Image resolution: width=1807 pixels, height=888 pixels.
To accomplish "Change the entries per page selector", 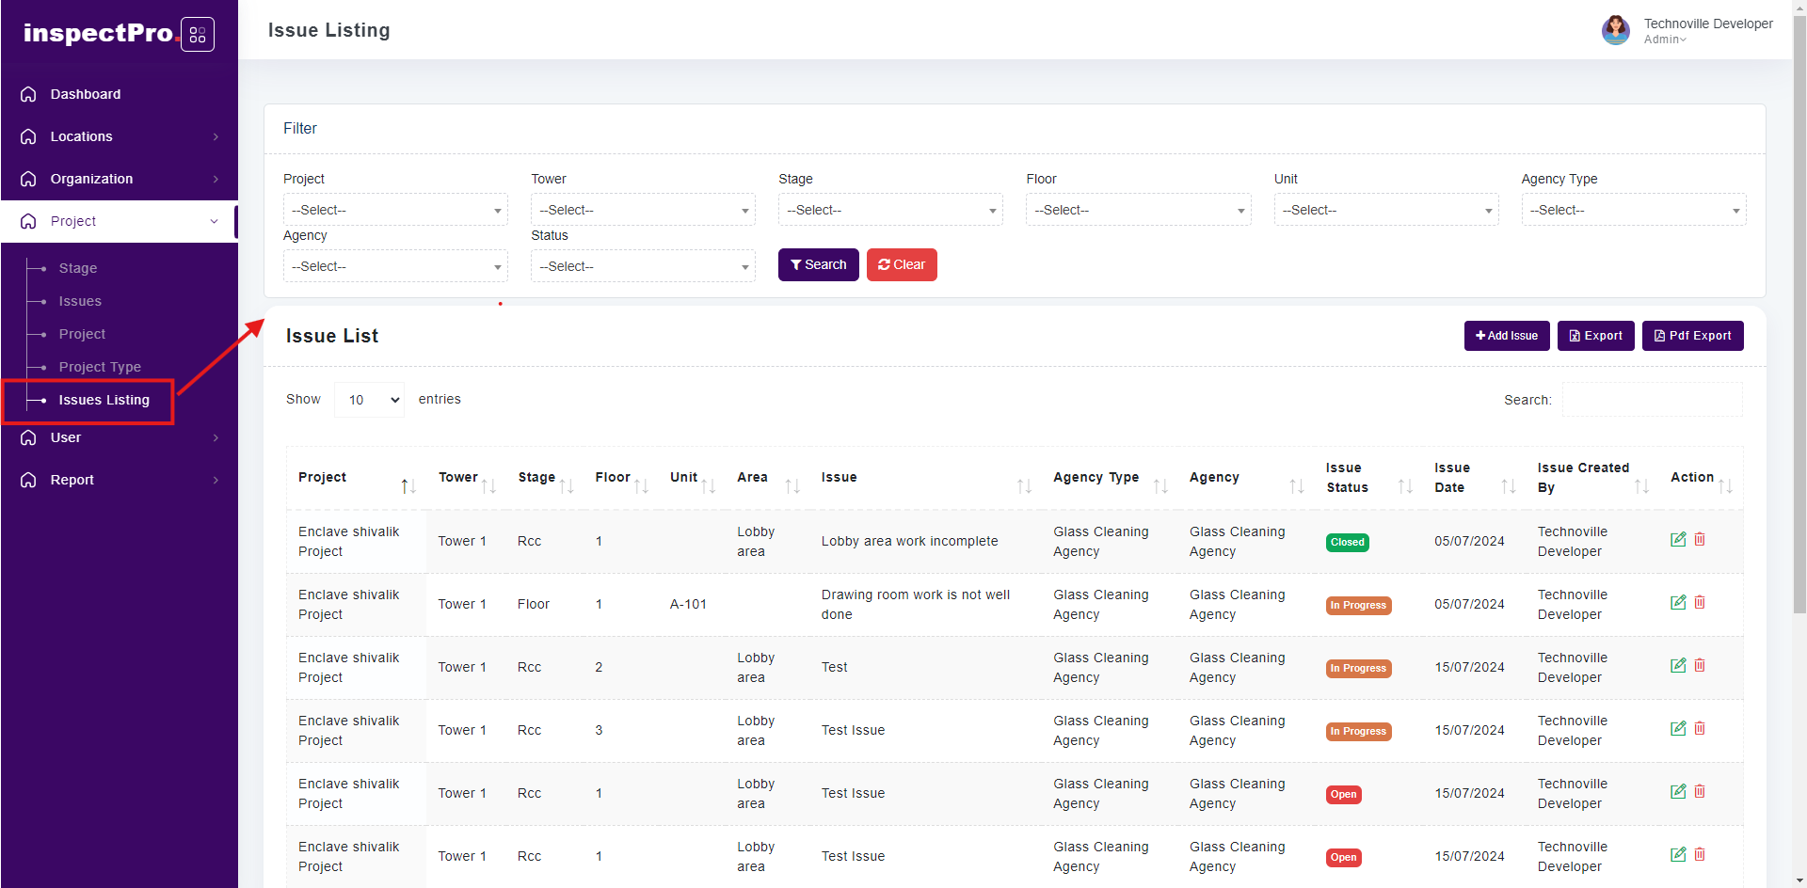I will tap(370, 400).
